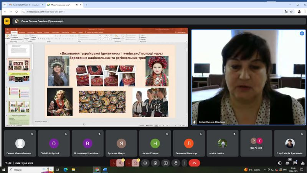Open the Chrome profile avatar

click(x=299, y=12)
